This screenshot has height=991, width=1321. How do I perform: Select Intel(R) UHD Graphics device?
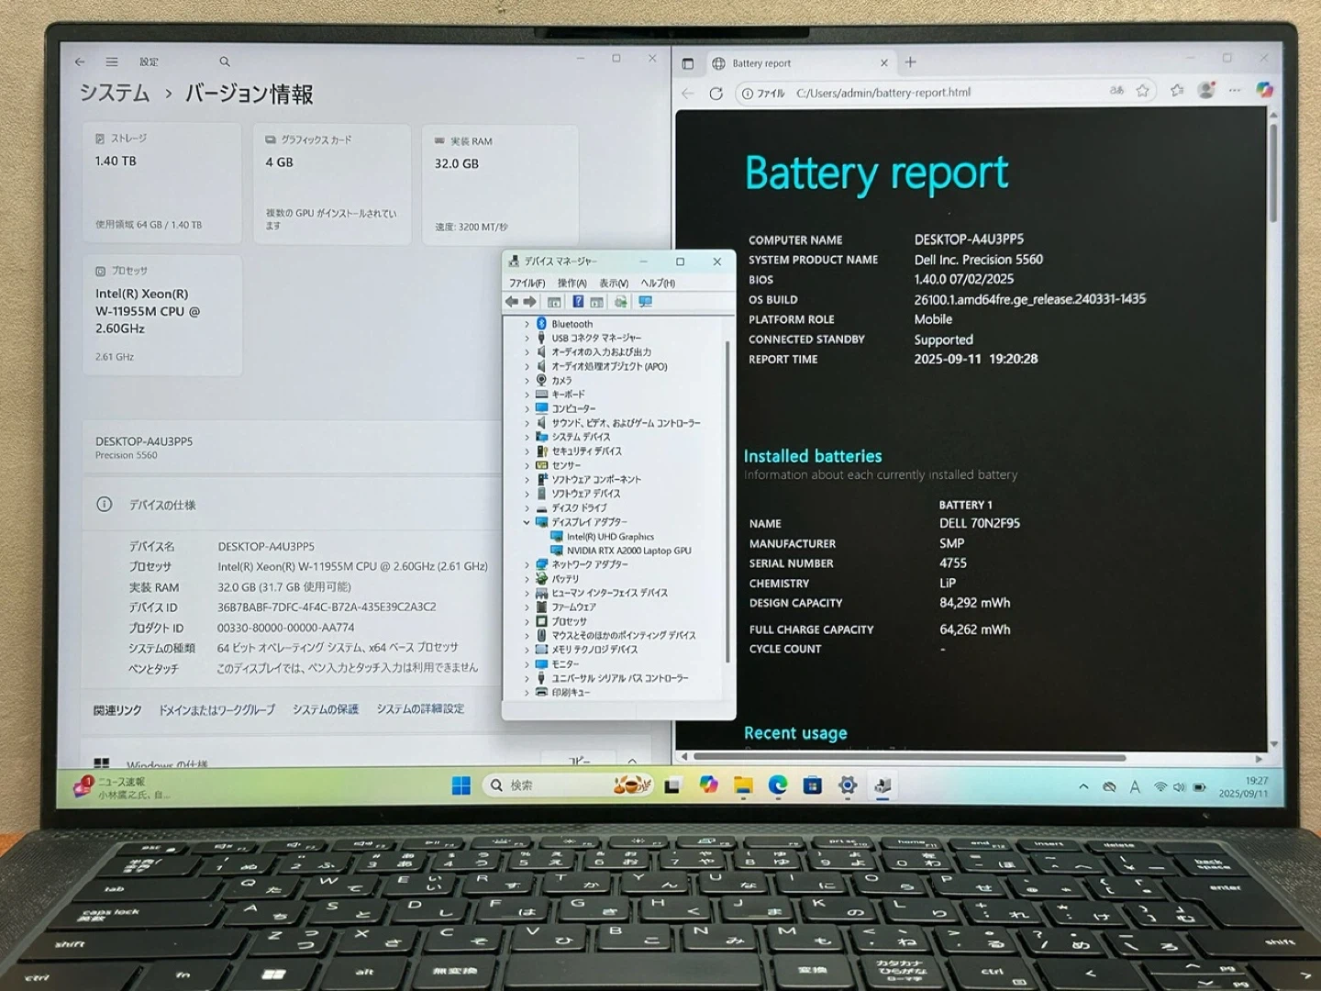[610, 537]
